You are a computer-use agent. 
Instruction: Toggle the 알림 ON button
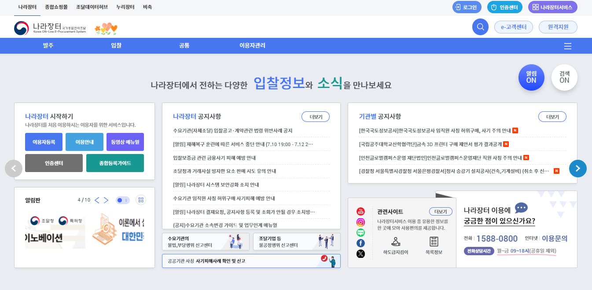[531, 77]
